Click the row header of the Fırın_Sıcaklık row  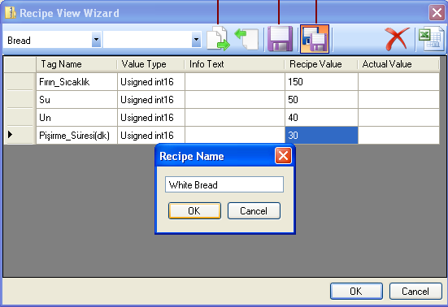[20, 82]
